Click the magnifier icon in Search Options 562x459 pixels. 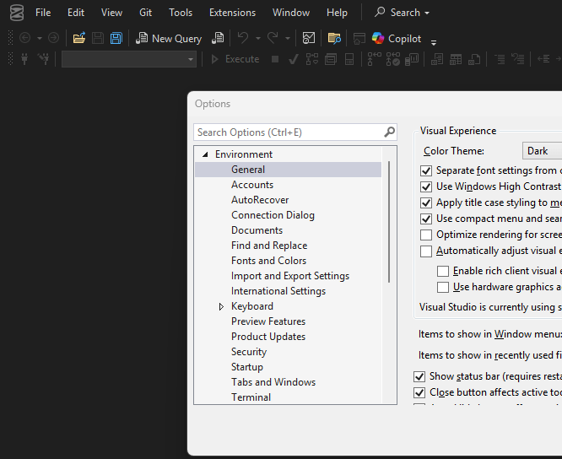click(x=389, y=132)
